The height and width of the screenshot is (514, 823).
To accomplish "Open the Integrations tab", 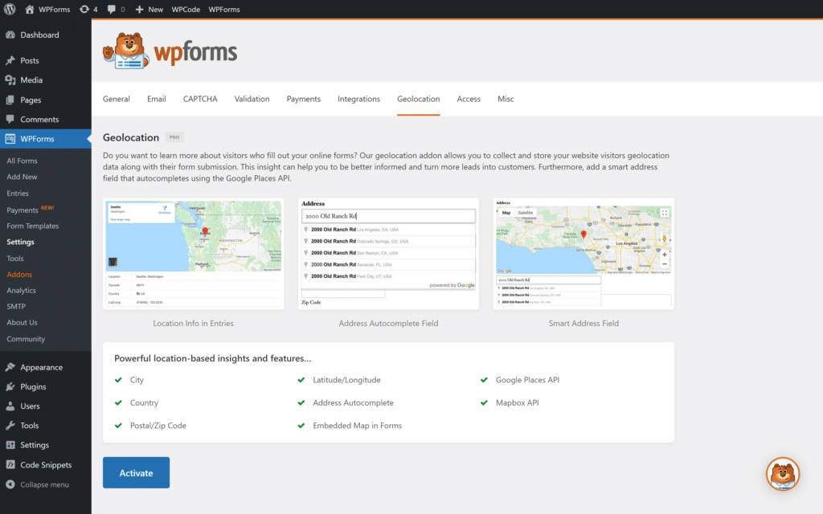I will pos(358,99).
